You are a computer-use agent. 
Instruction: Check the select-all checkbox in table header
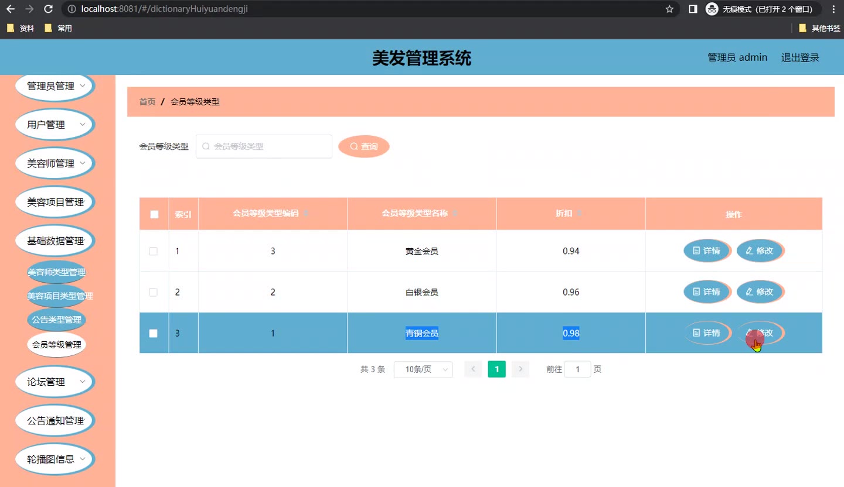tap(154, 214)
